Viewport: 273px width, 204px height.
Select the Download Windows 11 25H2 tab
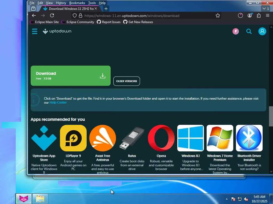click(x=70, y=9)
